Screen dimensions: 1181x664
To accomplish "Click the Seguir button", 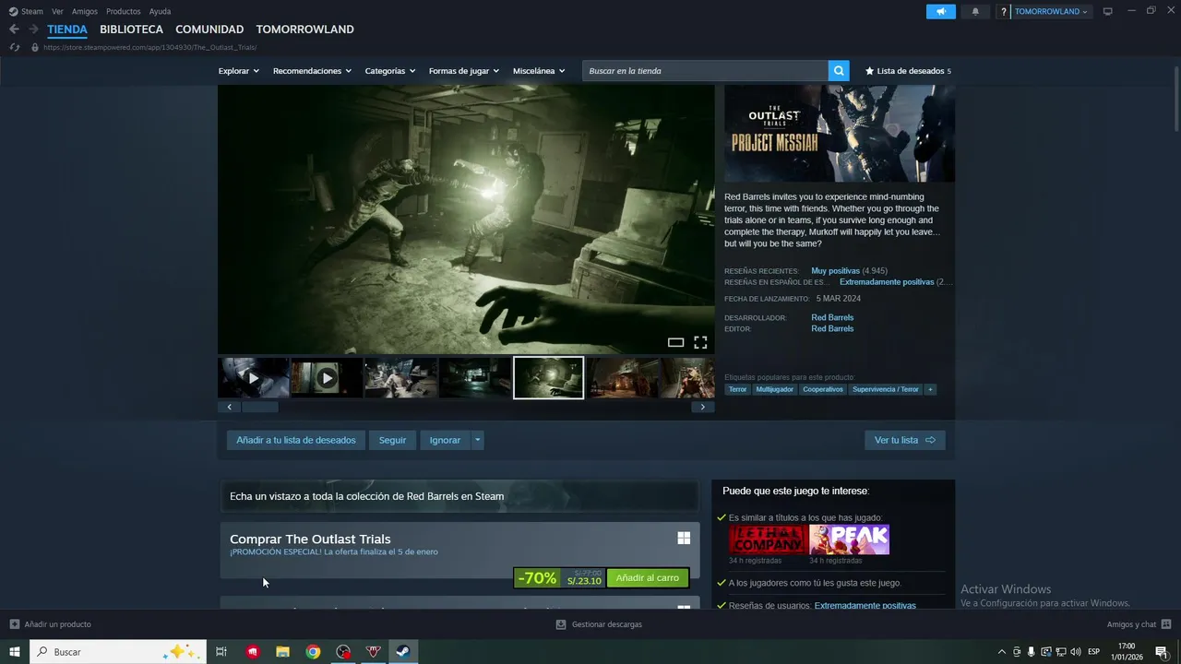I will coord(392,440).
